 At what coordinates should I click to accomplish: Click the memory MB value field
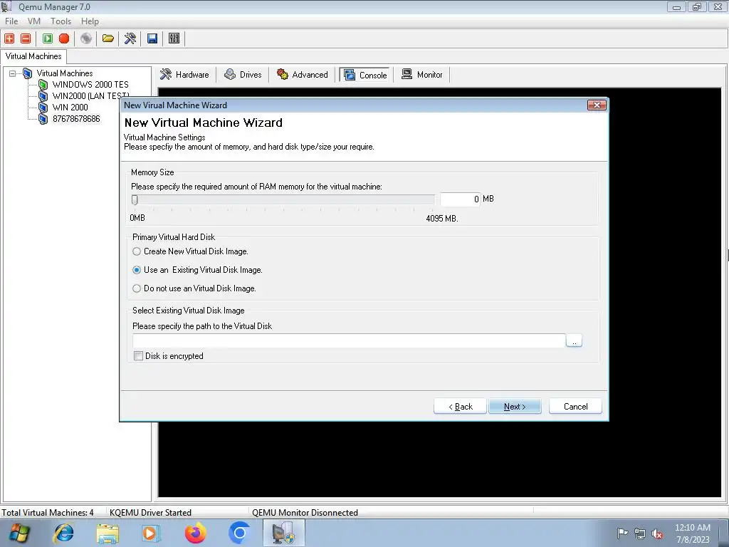[x=461, y=199]
